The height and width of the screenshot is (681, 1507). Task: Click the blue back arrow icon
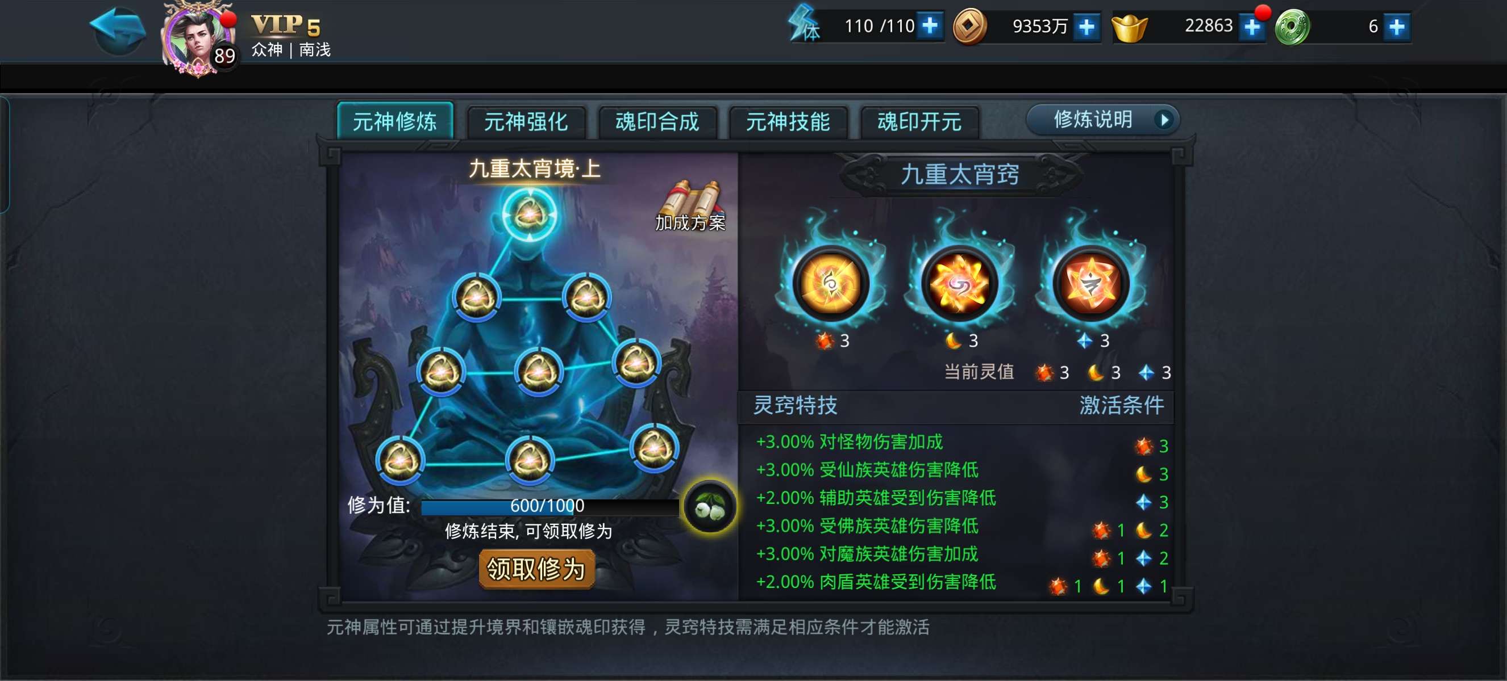[118, 31]
